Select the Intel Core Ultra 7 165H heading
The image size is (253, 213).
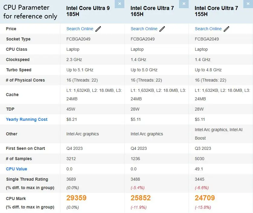point(152,11)
